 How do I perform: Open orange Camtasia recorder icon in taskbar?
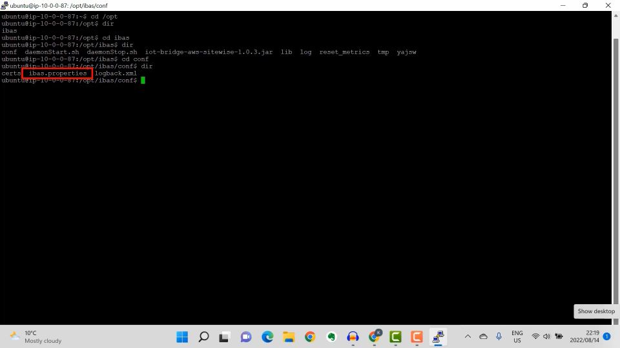click(x=417, y=336)
